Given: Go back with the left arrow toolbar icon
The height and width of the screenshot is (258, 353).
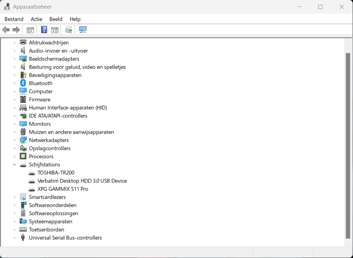Looking at the screenshot, I should coord(6,30).
